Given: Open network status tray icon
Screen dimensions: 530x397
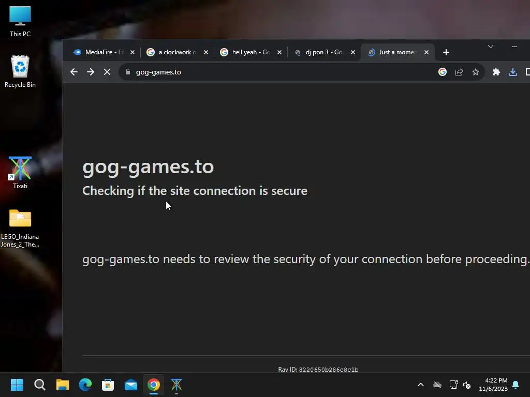Looking at the screenshot, I should tap(453, 385).
